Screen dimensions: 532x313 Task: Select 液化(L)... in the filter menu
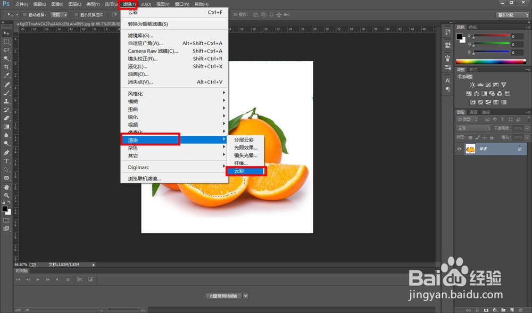pyautogui.click(x=174, y=66)
